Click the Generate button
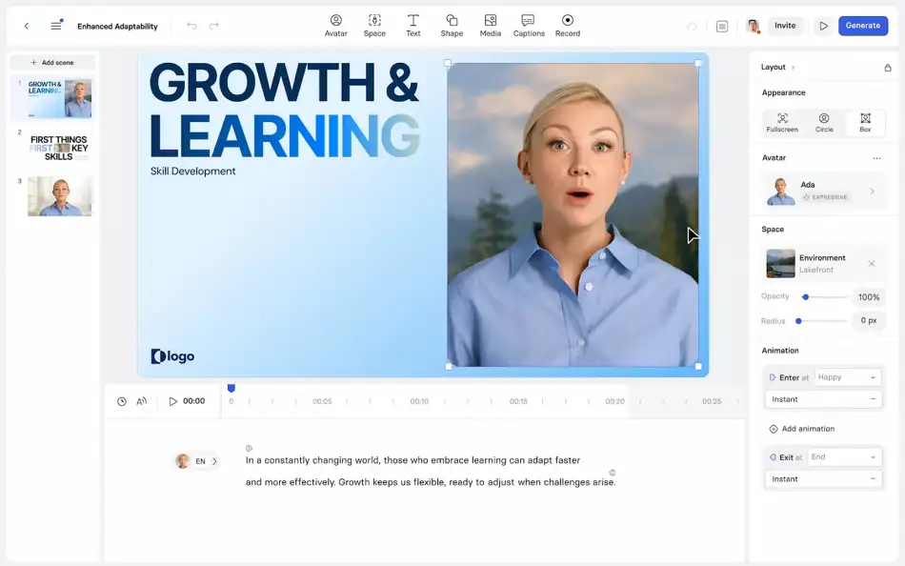Screen dimensions: 905x566 click(862, 26)
